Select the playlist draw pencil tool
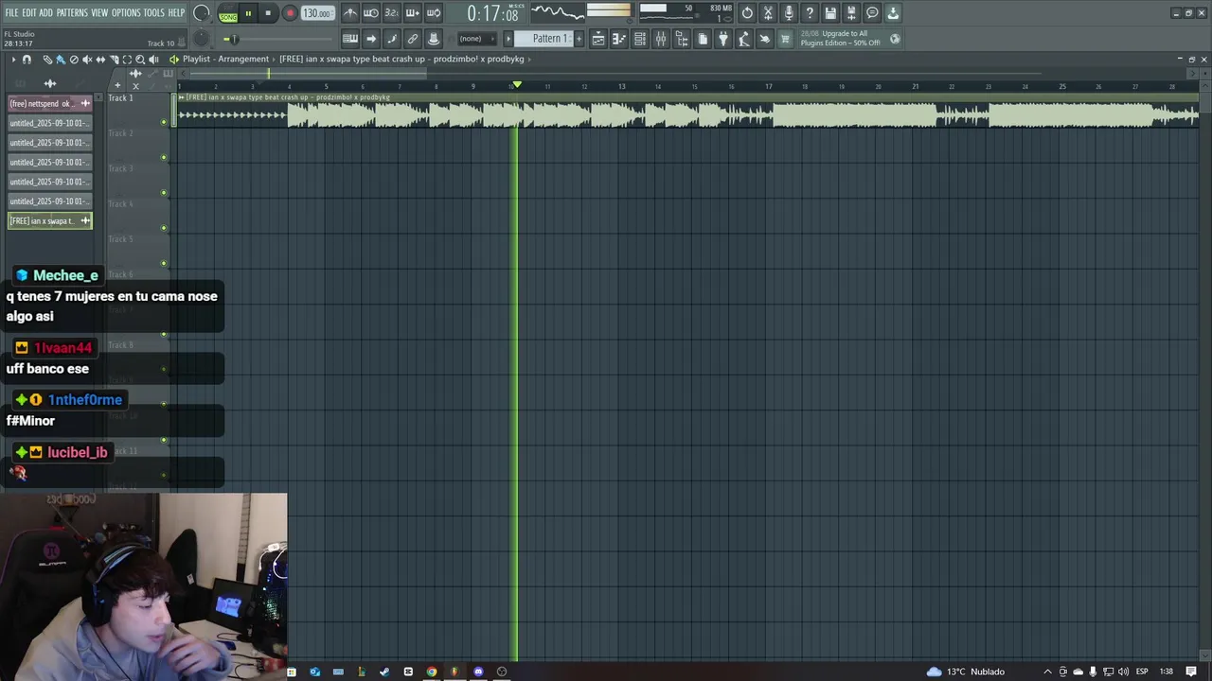The image size is (1212, 681). tap(47, 60)
